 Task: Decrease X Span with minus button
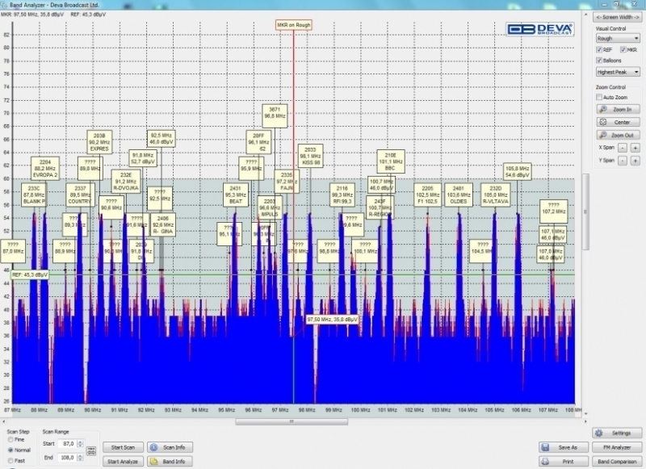(x=623, y=148)
